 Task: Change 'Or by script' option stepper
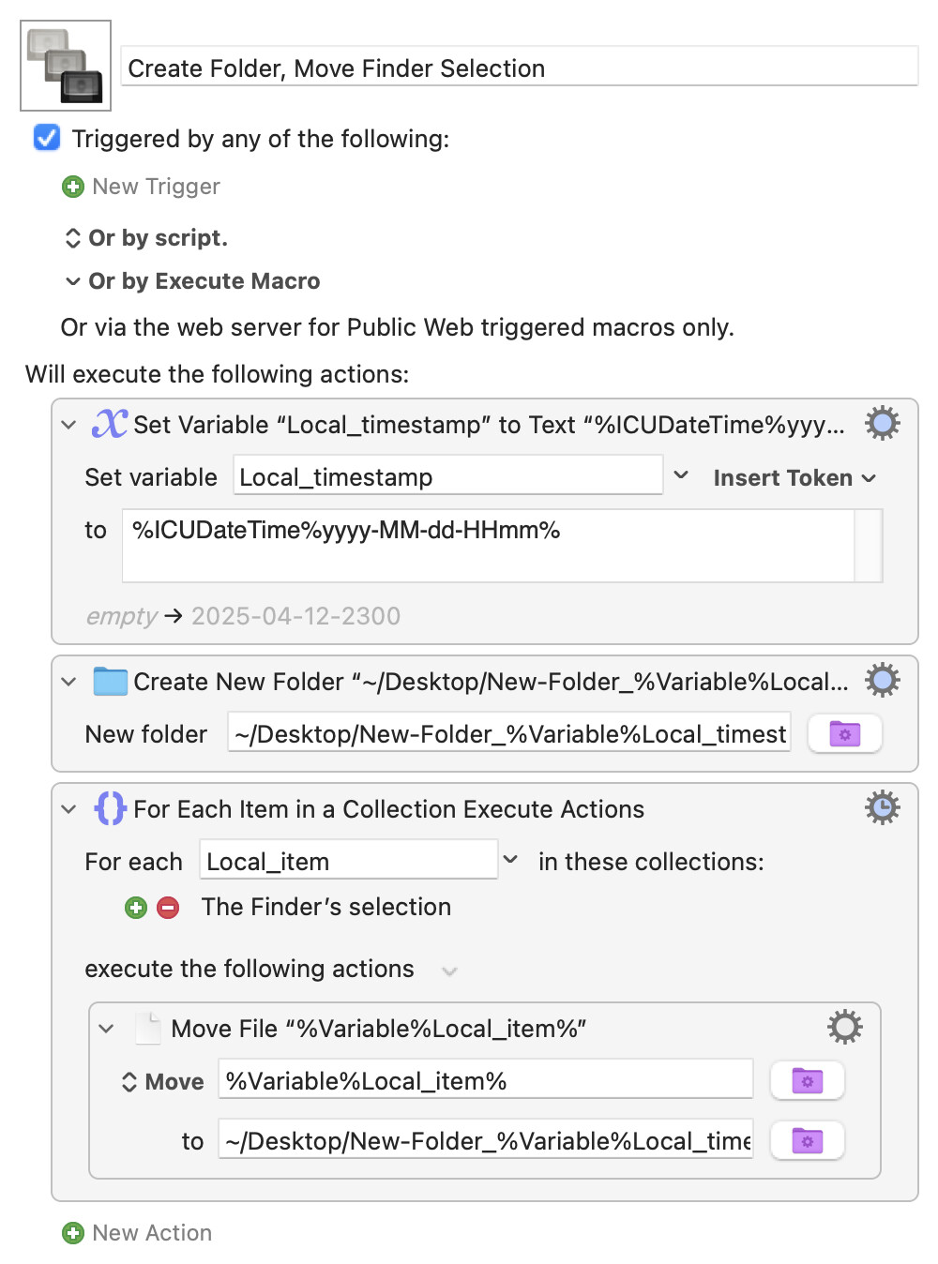[72, 238]
